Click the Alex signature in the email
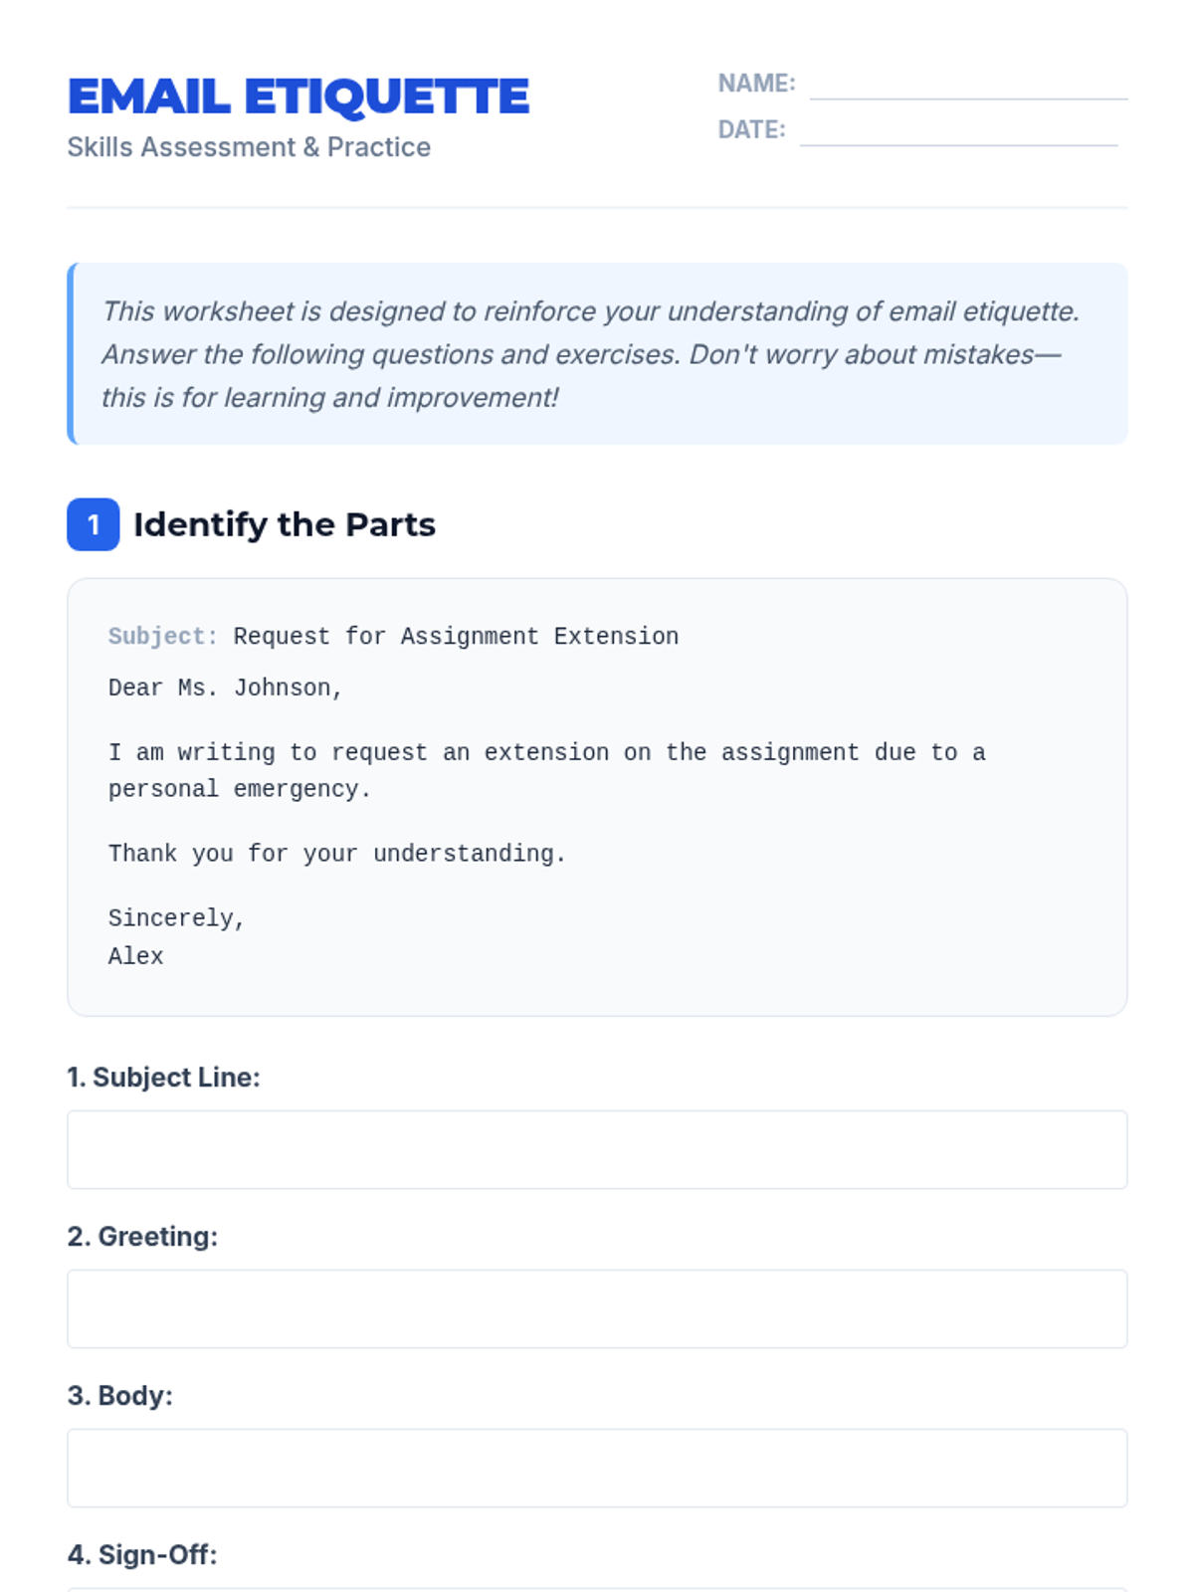This screenshot has height=1592, width=1194. click(136, 956)
